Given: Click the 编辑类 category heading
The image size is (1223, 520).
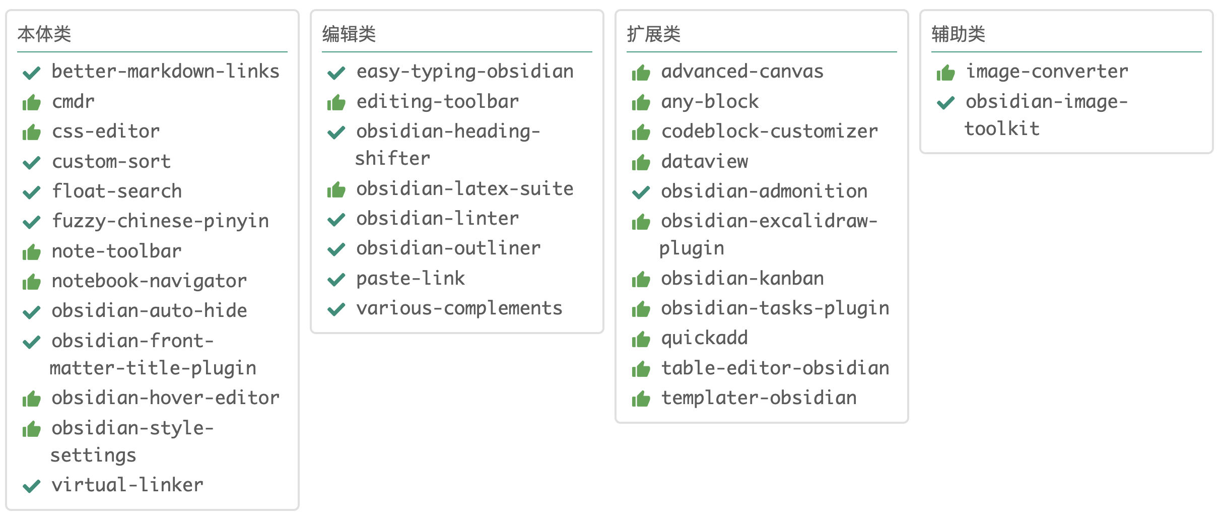Looking at the screenshot, I should [349, 34].
